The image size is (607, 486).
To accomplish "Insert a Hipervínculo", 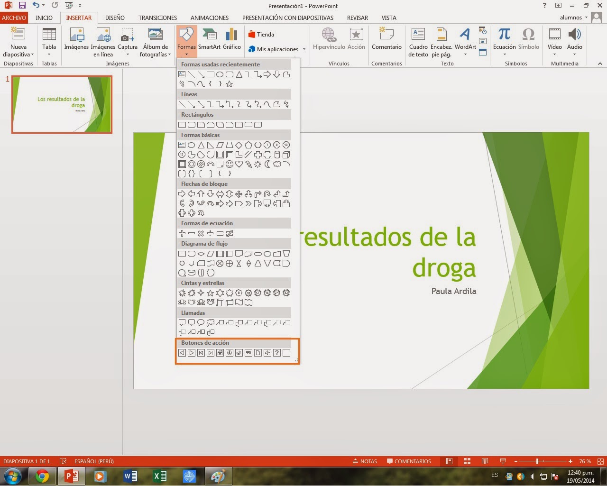I will point(329,40).
